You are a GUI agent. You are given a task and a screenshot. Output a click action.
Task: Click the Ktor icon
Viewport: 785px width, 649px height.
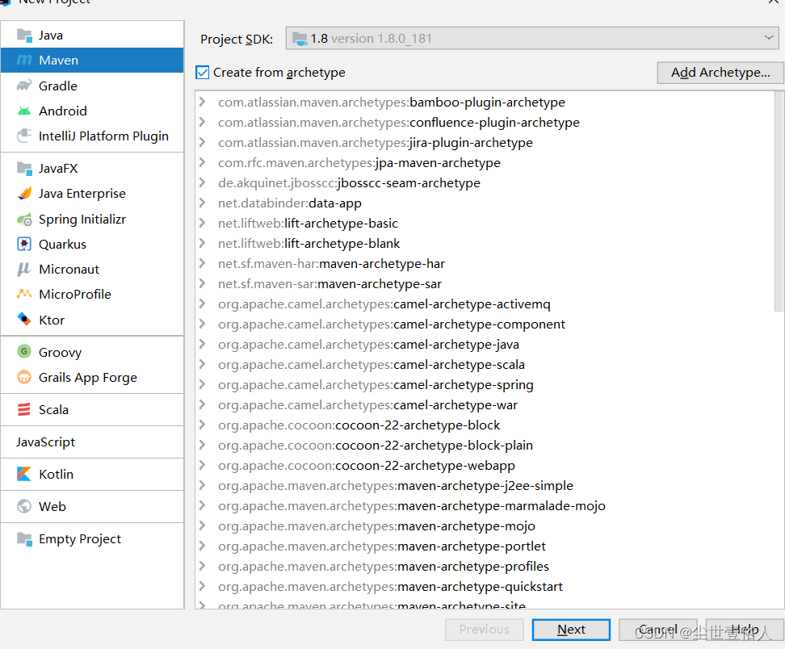pyautogui.click(x=24, y=319)
